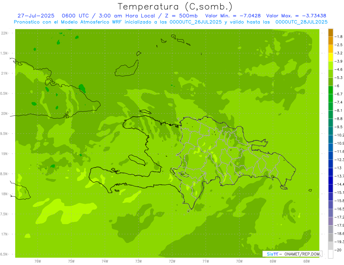The image size is (344, 265).
Task: Click the valid-until time "0000UTC_28JUL2025"
Action: pos(301,22)
